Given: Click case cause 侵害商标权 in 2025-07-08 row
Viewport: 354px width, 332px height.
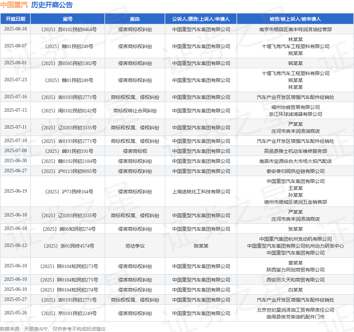Looking at the screenshot, I should point(135,151).
